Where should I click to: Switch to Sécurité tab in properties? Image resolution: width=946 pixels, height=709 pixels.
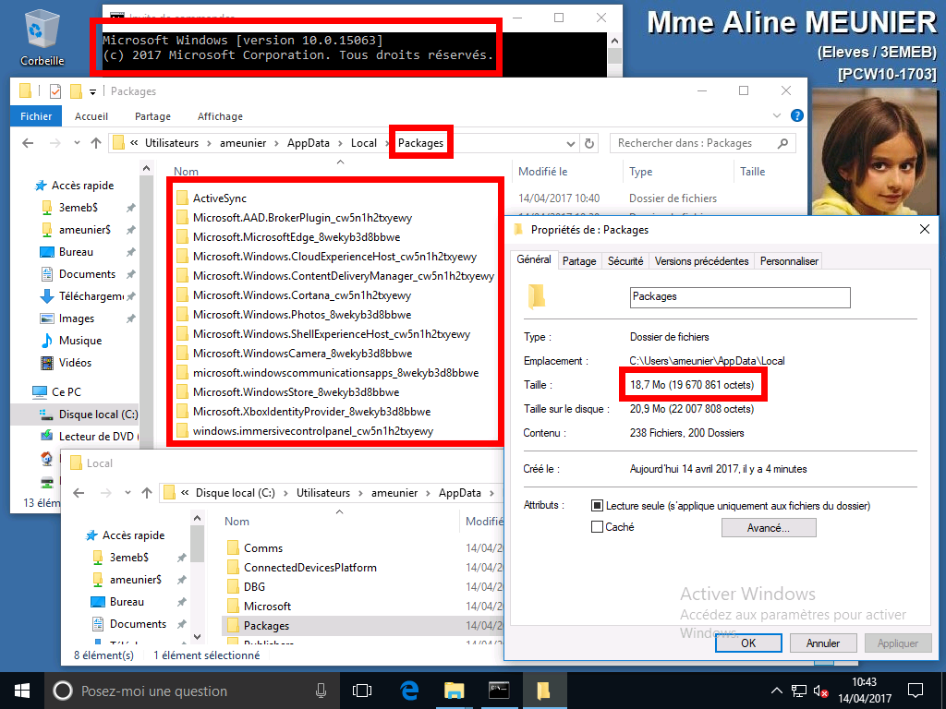[625, 261]
